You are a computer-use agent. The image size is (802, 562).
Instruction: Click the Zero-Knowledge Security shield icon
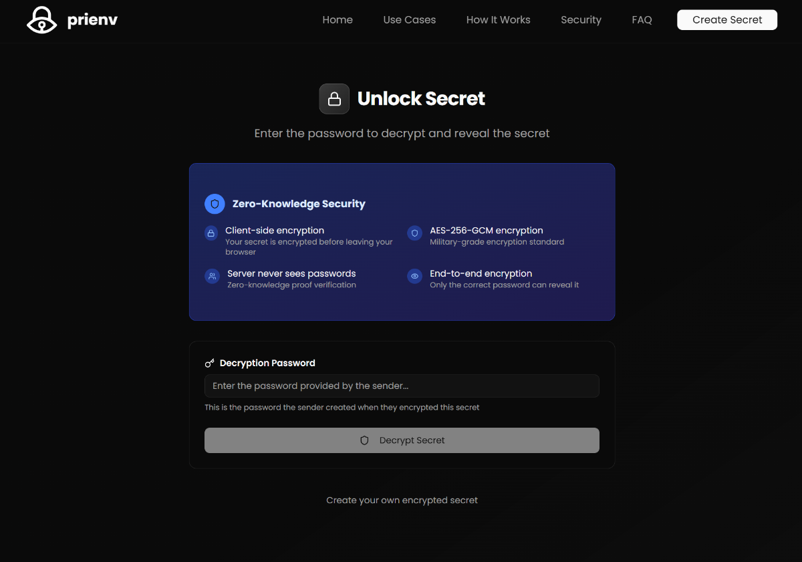(215, 204)
